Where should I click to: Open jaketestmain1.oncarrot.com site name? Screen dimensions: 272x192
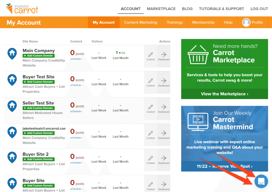pos(44,128)
